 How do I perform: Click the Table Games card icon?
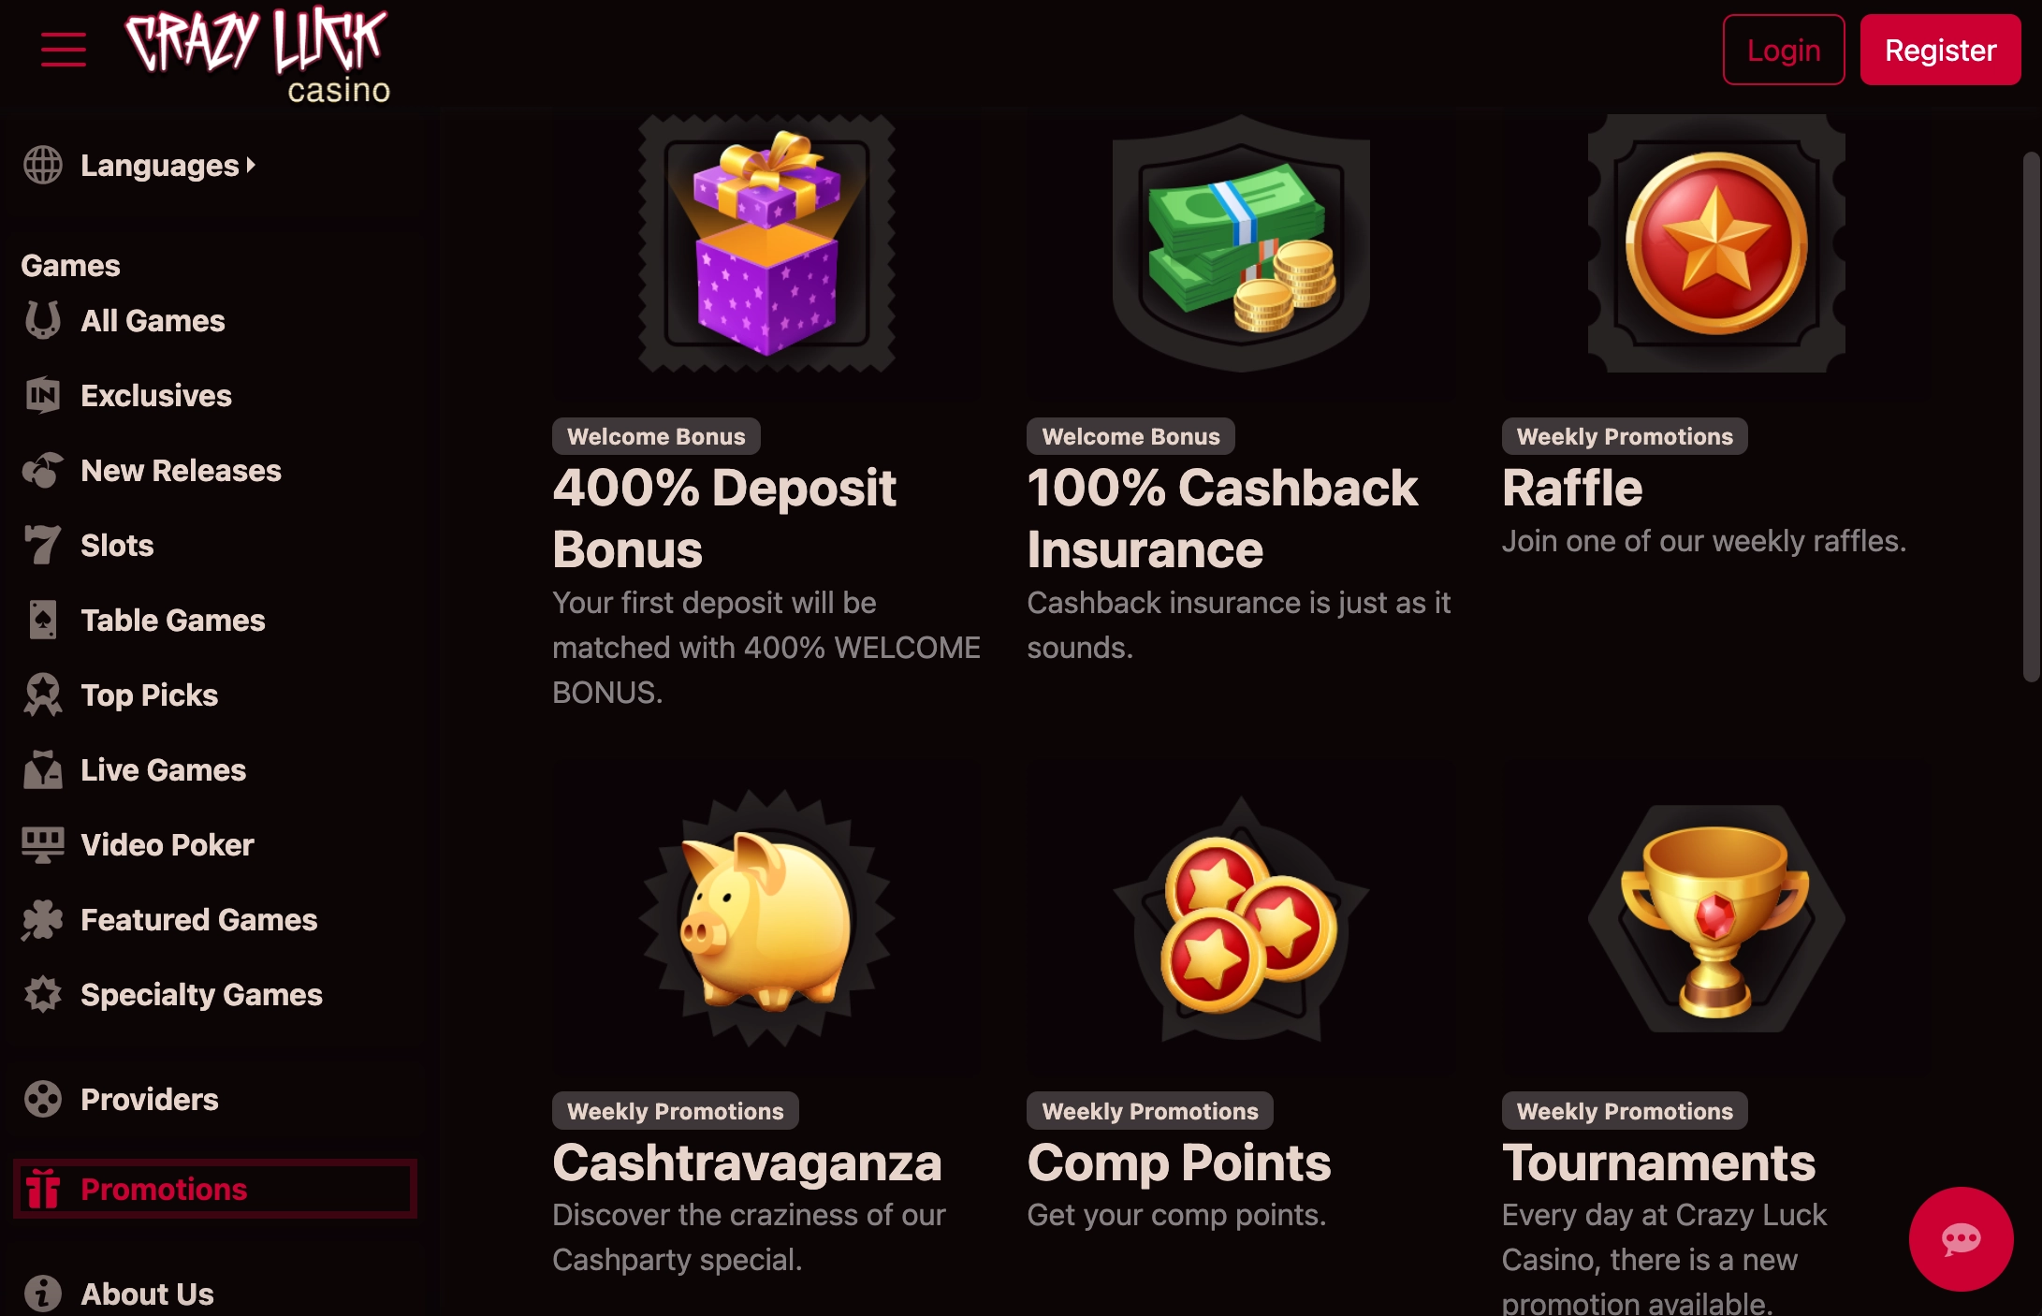pyautogui.click(x=43, y=620)
